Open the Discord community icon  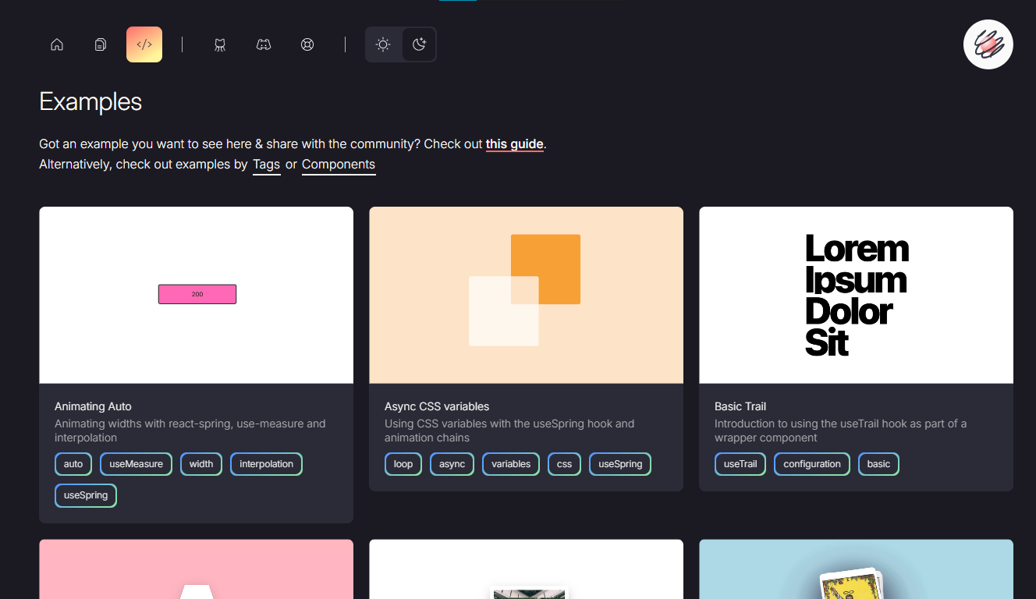264,44
